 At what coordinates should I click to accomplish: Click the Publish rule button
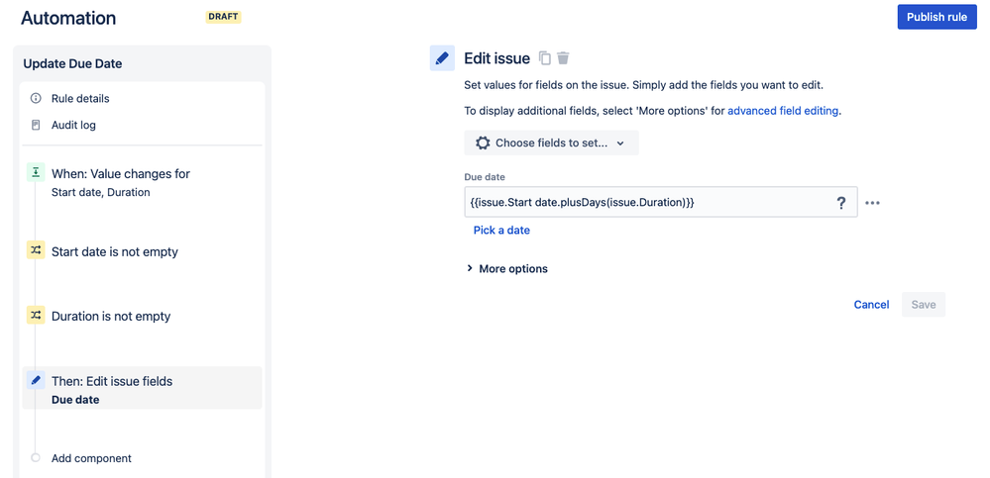point(936,17)
